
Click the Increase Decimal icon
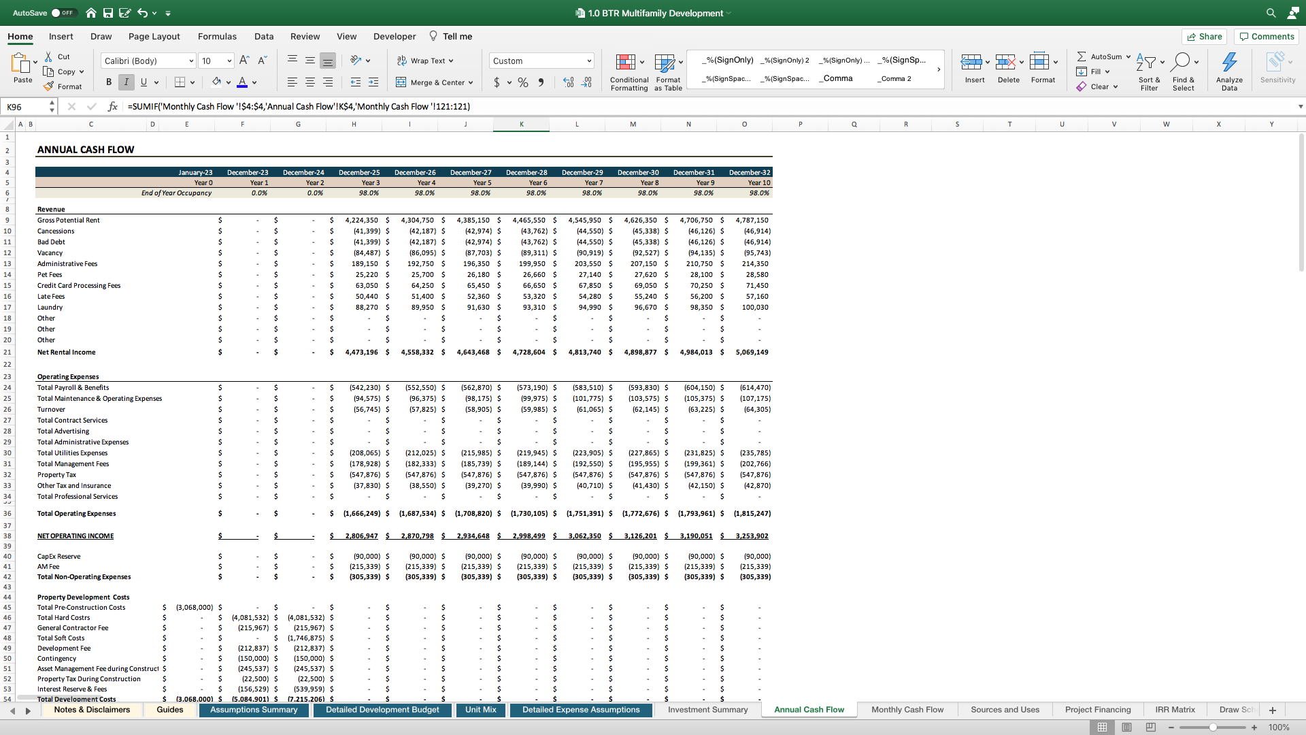click(569, 82)
